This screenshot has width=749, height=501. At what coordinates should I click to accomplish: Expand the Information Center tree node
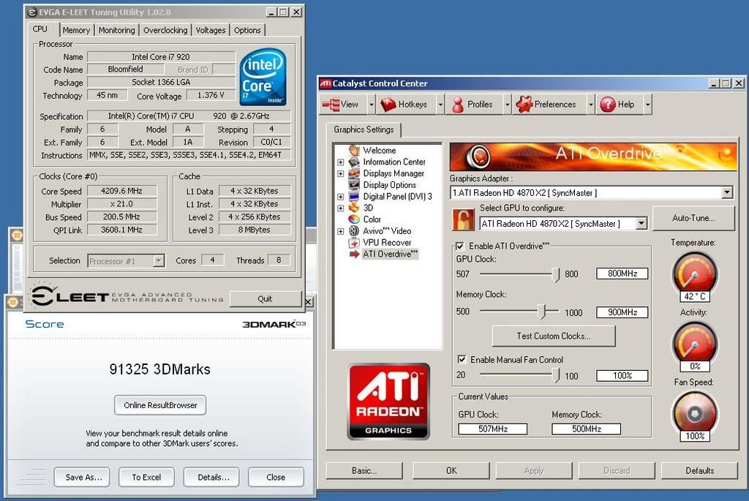pos(341,162)
